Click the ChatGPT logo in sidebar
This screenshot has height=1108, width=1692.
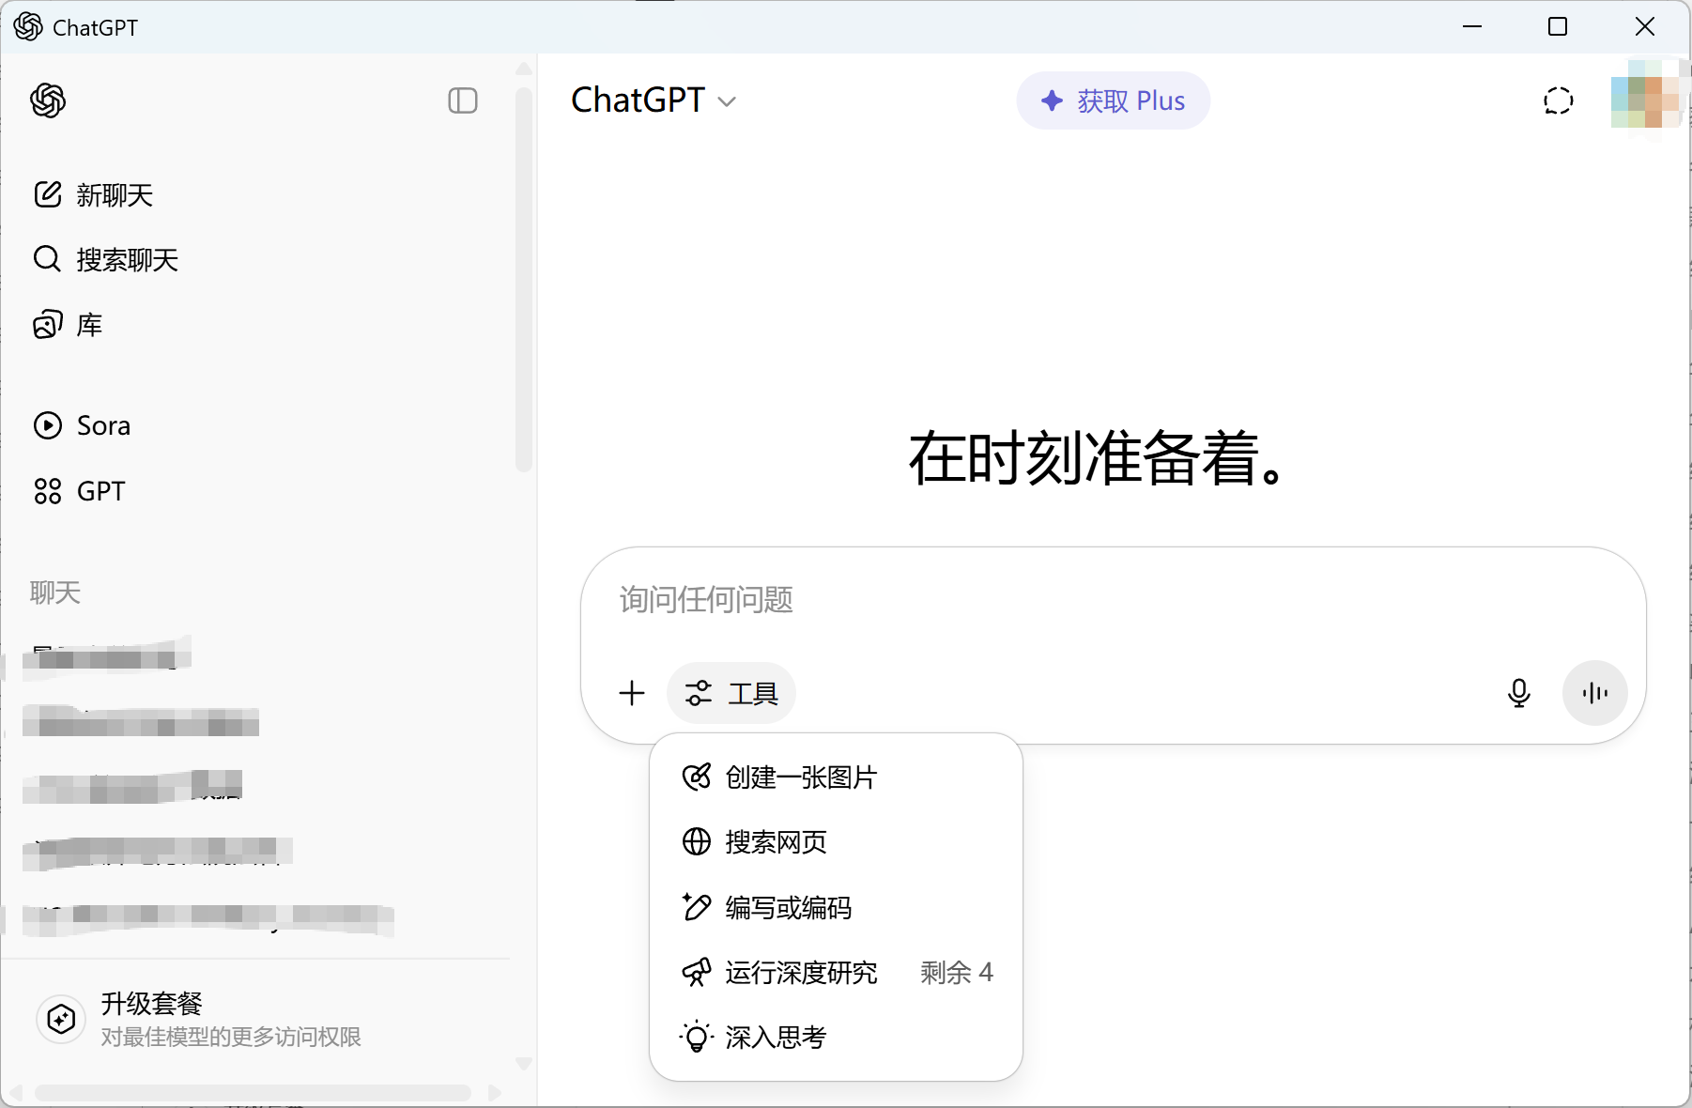tap(48, 100)
